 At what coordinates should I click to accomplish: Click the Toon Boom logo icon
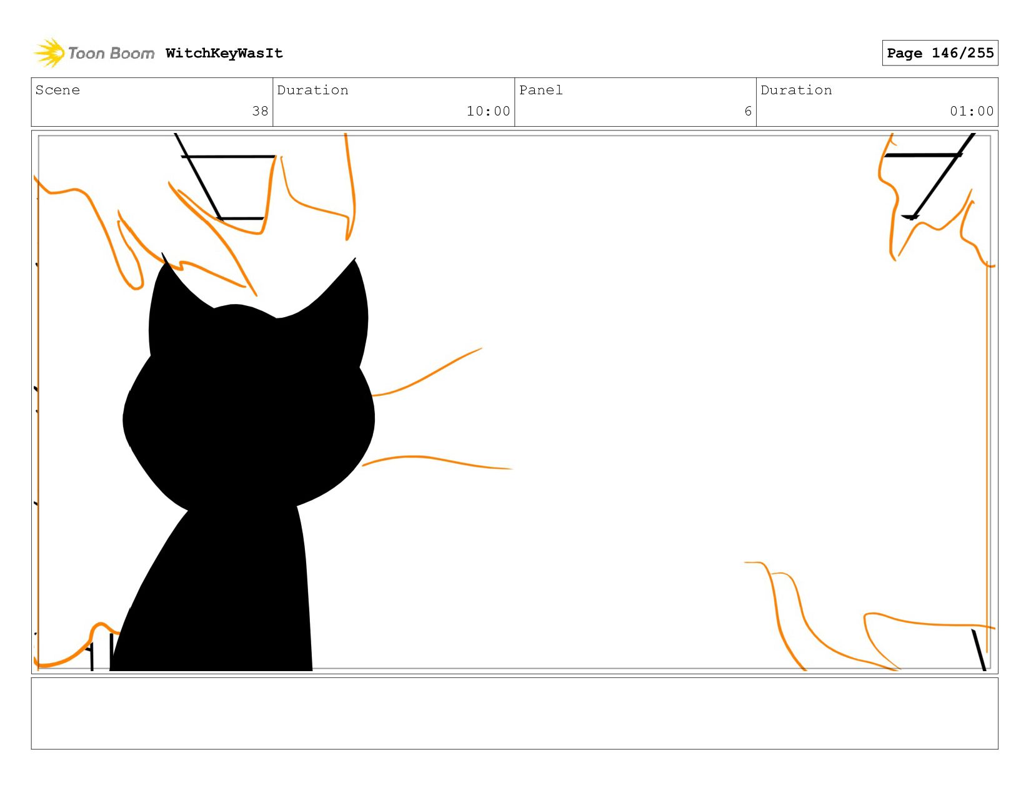click(x=49, y=53)
